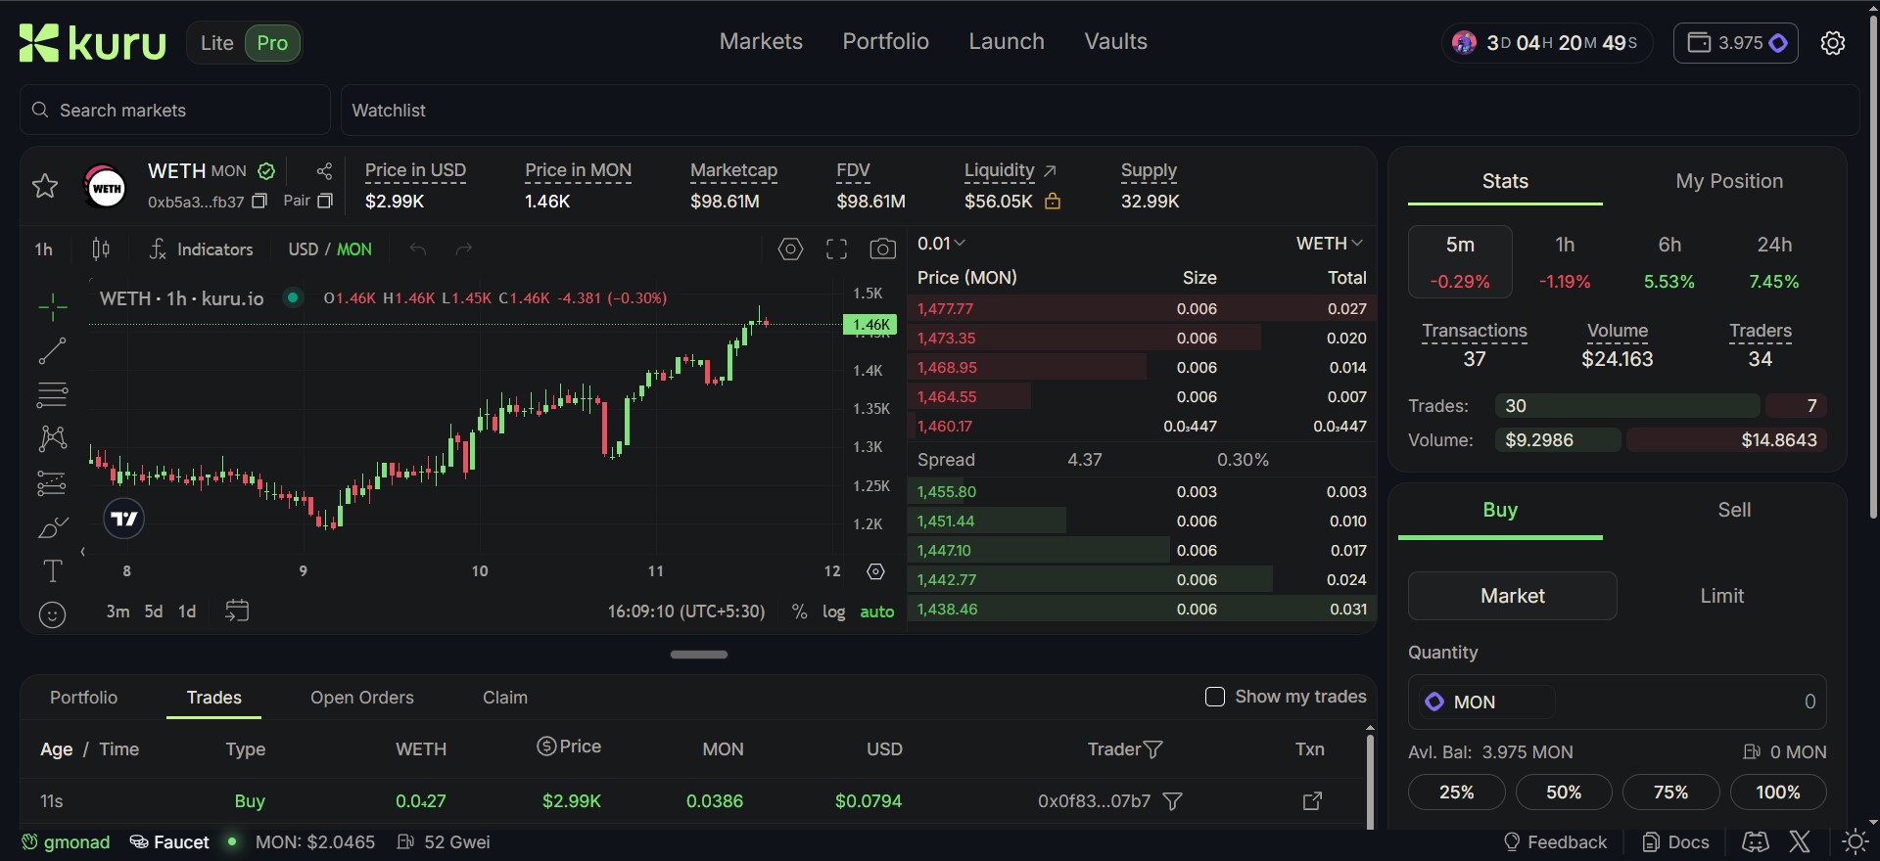This screenshot has width=1880, height=861.
Task: Select the crosshair cursor tool
Action: [x=53, y=307]
